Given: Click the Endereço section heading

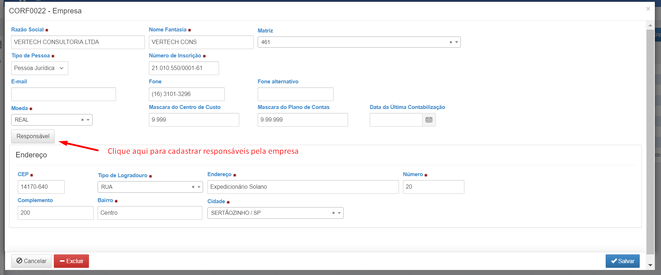Looking at the screenshot, I should (31, 155).
